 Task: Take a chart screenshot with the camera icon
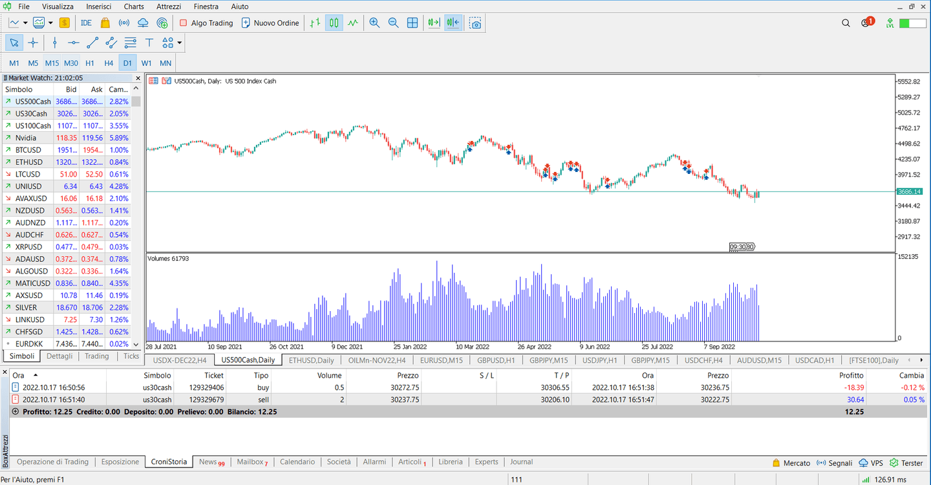[x=476, y=23]
